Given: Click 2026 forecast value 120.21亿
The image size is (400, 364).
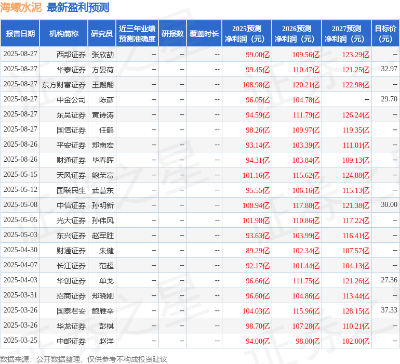Looking at the screenshot, I should pyautogui.click(x=305, y=85).
